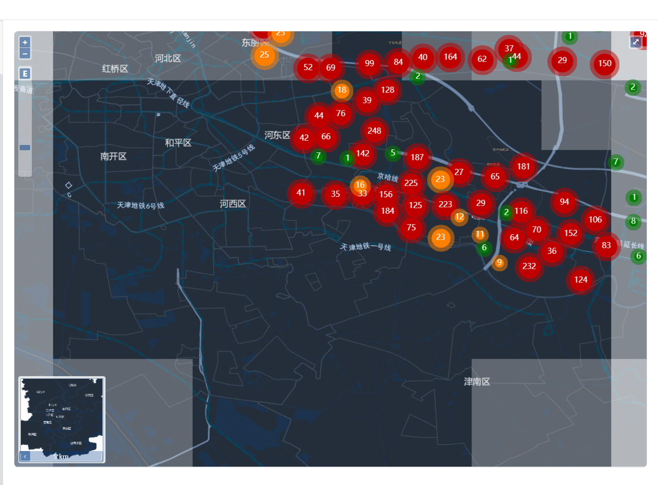Viewport: 658px width, 485px height.
Task: Select the orange cluster marker 12
Action: pyautogui.click(x=459, y=216)
